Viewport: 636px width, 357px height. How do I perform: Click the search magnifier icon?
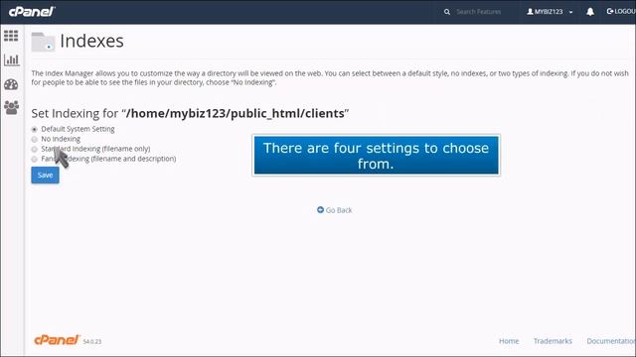pos(446,12)
